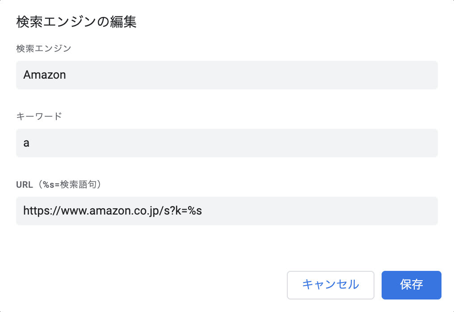Click the 保存 button
454x312 pixels.
pyautogui.click(x=411, y=285)
